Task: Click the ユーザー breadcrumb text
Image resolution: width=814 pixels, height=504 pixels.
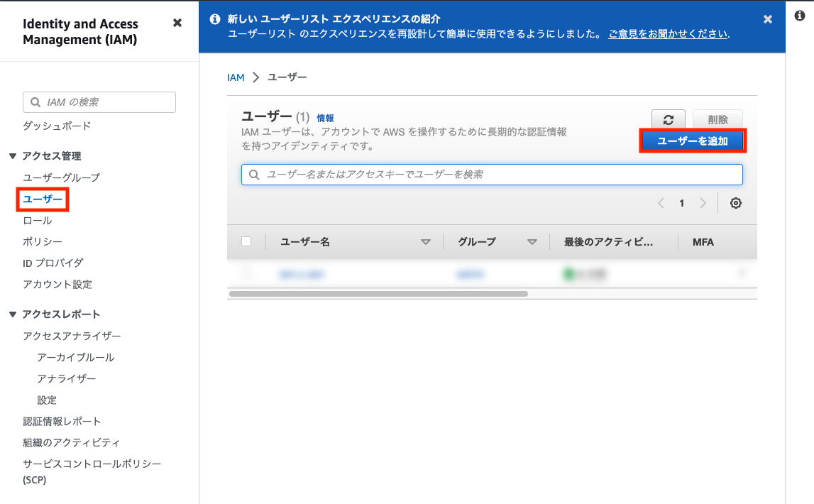Action: point(287,77)
